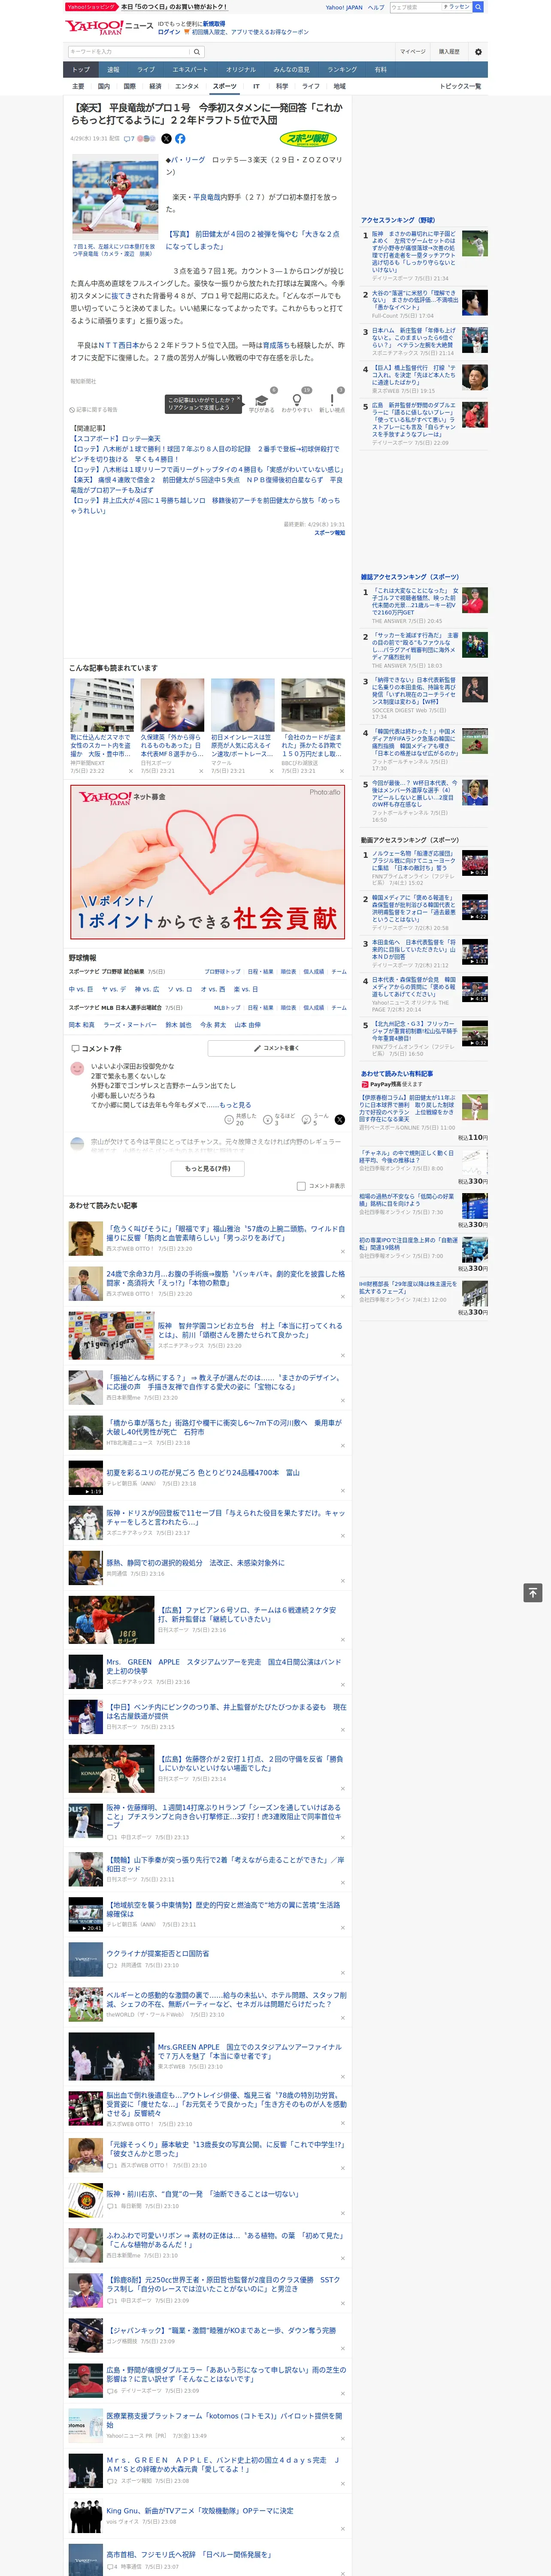Open トピックス一覧 link
551x2576 pixels.
tap(460, 86)
